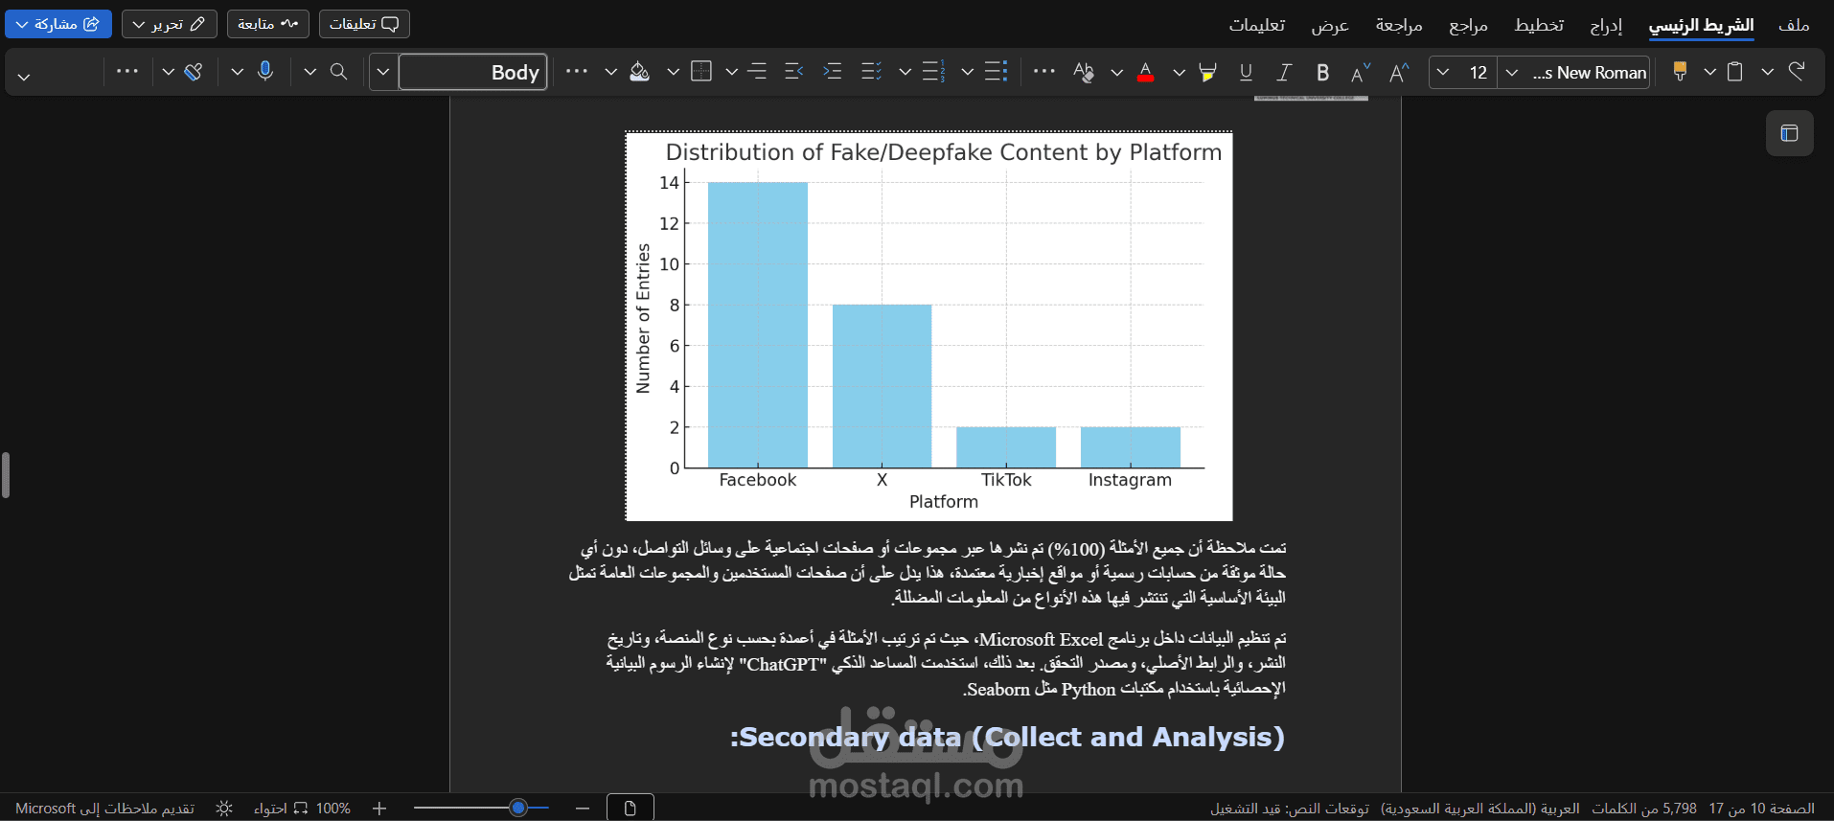Viewport: 1834px width, 821px height.
Task: Click the multilevel list icon
Action: (871, 71)
